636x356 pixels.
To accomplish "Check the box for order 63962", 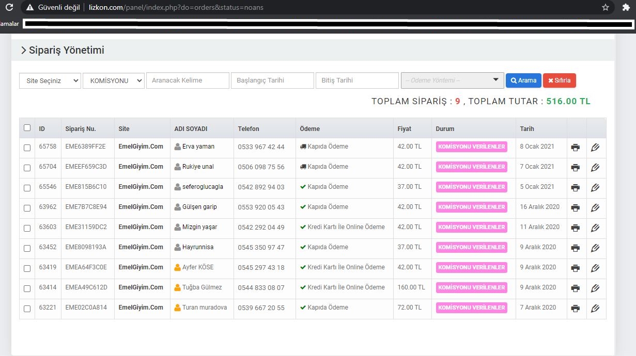I will 27,208.
